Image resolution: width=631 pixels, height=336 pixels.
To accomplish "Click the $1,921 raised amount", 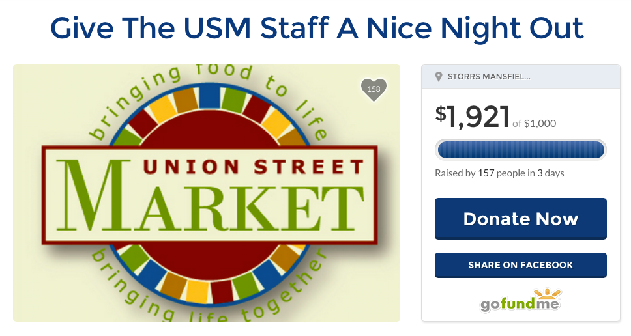I will click(472, 117).
